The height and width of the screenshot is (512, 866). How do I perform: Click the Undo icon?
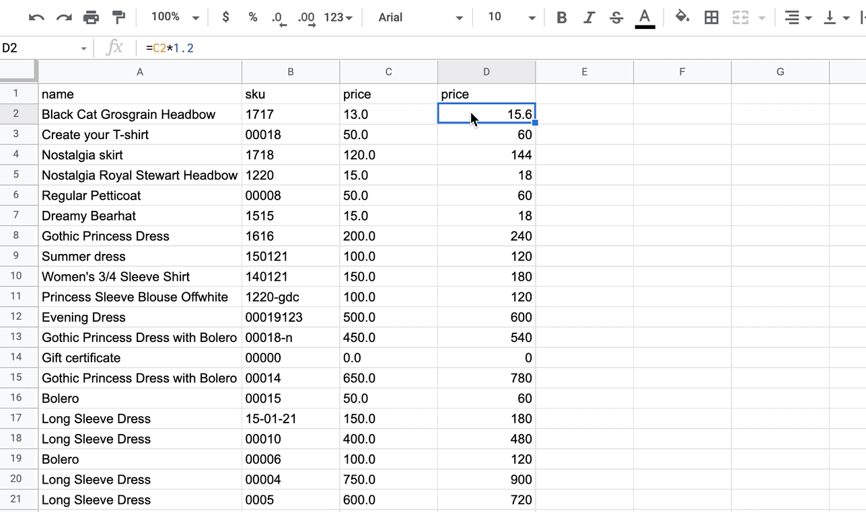click(x=36, y=17)
